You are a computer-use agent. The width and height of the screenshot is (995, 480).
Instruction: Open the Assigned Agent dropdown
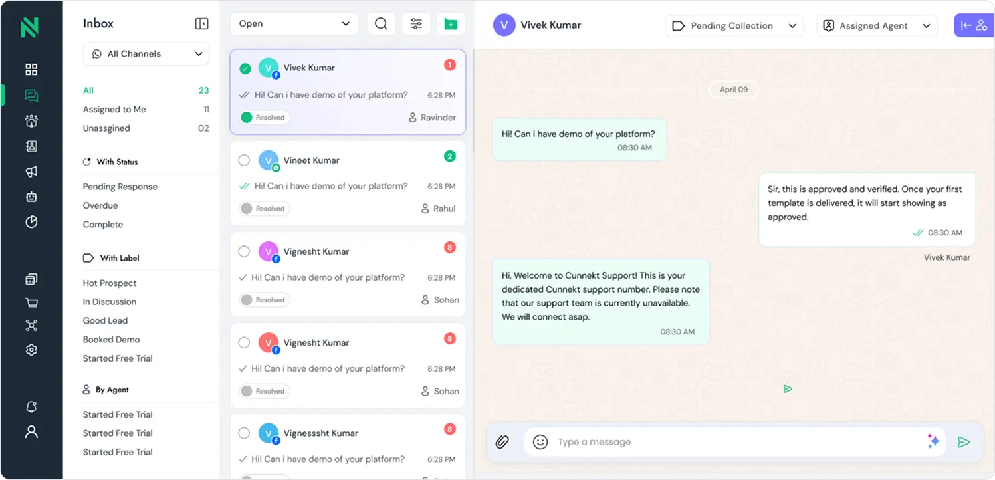coord(876,25)
